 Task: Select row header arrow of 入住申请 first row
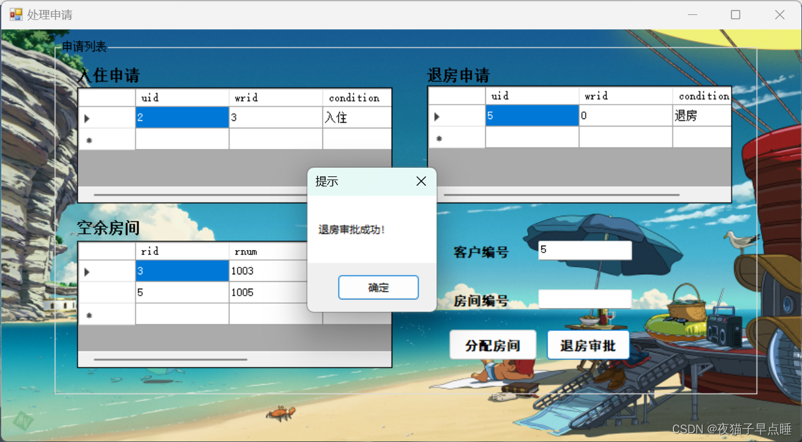click(x=107, y=118)
